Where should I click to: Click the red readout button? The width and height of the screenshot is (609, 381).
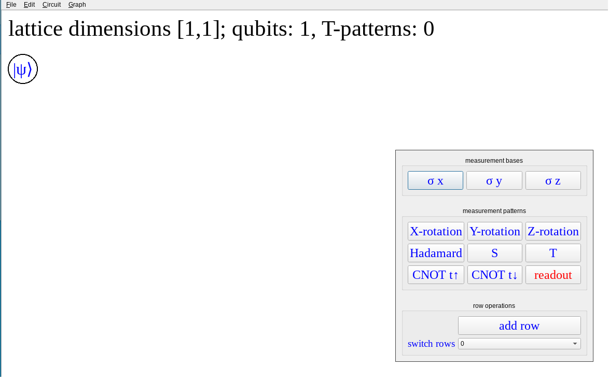click(x=553, y=275)
